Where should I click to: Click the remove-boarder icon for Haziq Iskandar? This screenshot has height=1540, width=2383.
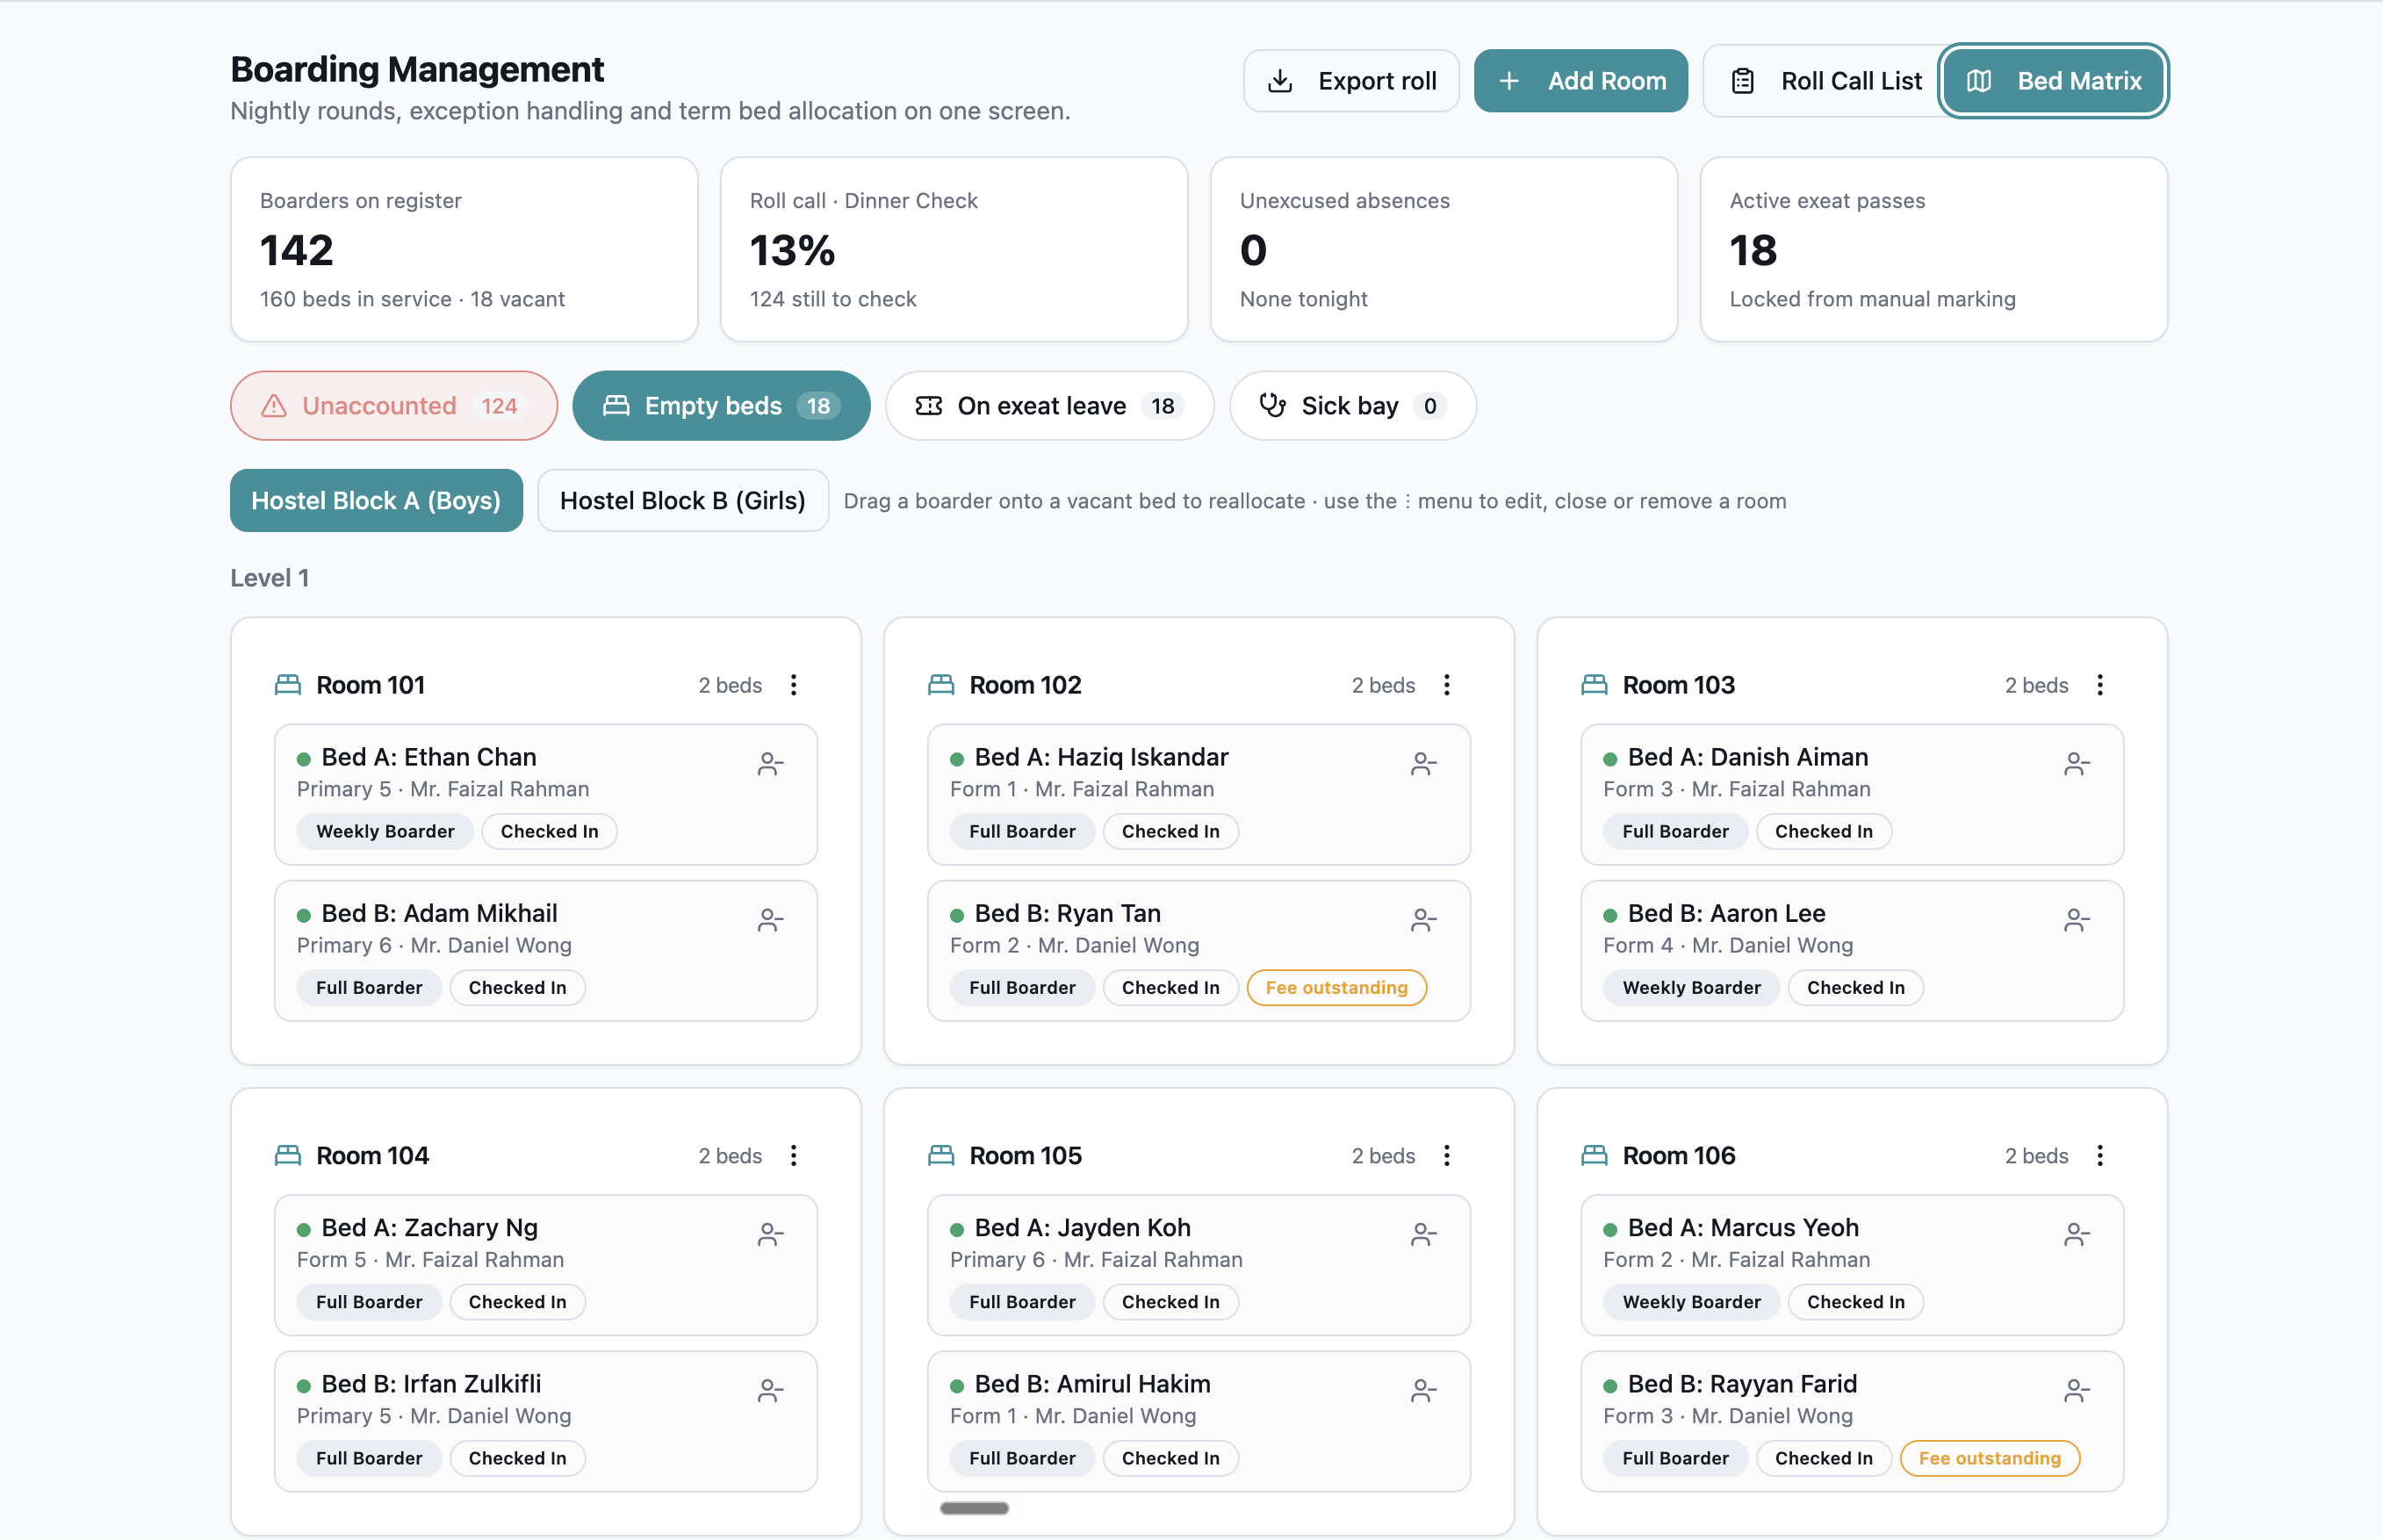pyautogui.click(x=1423, y=764)
